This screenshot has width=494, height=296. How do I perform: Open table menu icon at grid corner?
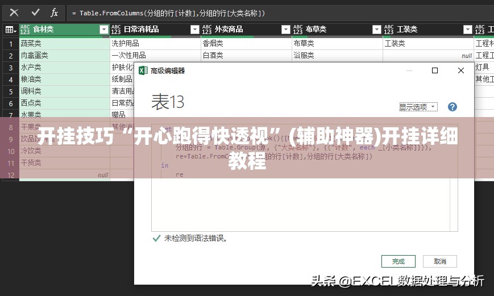point(11,30)
